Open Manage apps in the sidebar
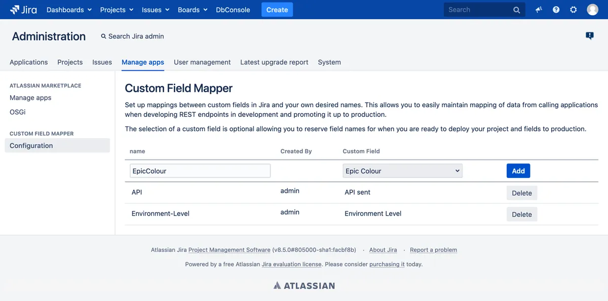Image resolution: width=608 pixels, height=301 pixels. (x=30, y=98)
